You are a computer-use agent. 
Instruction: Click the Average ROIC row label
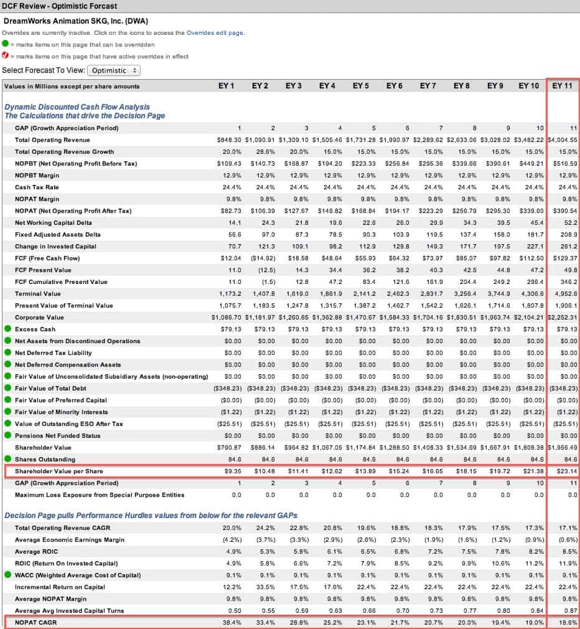(x=37, y=552)
